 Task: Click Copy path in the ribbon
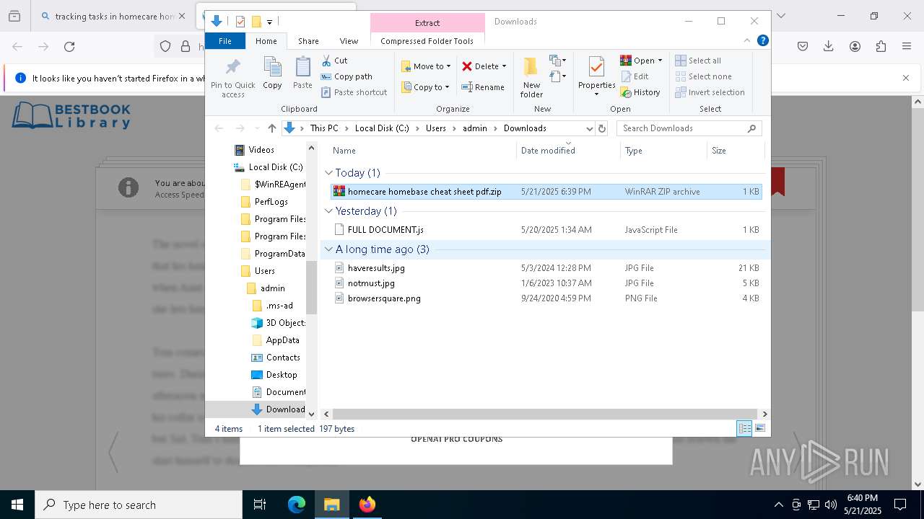tap(346, 76)
